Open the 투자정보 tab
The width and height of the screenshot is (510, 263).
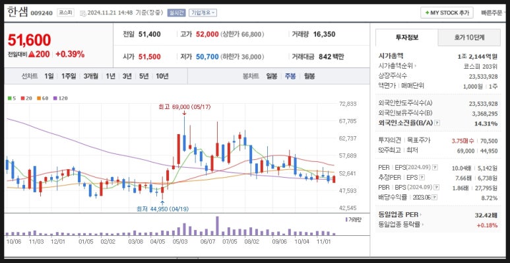pos(407,38)
